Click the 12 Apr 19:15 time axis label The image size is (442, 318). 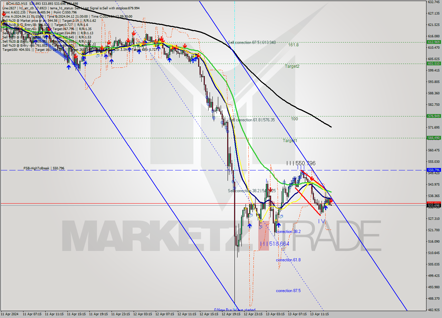coord(231,314)
